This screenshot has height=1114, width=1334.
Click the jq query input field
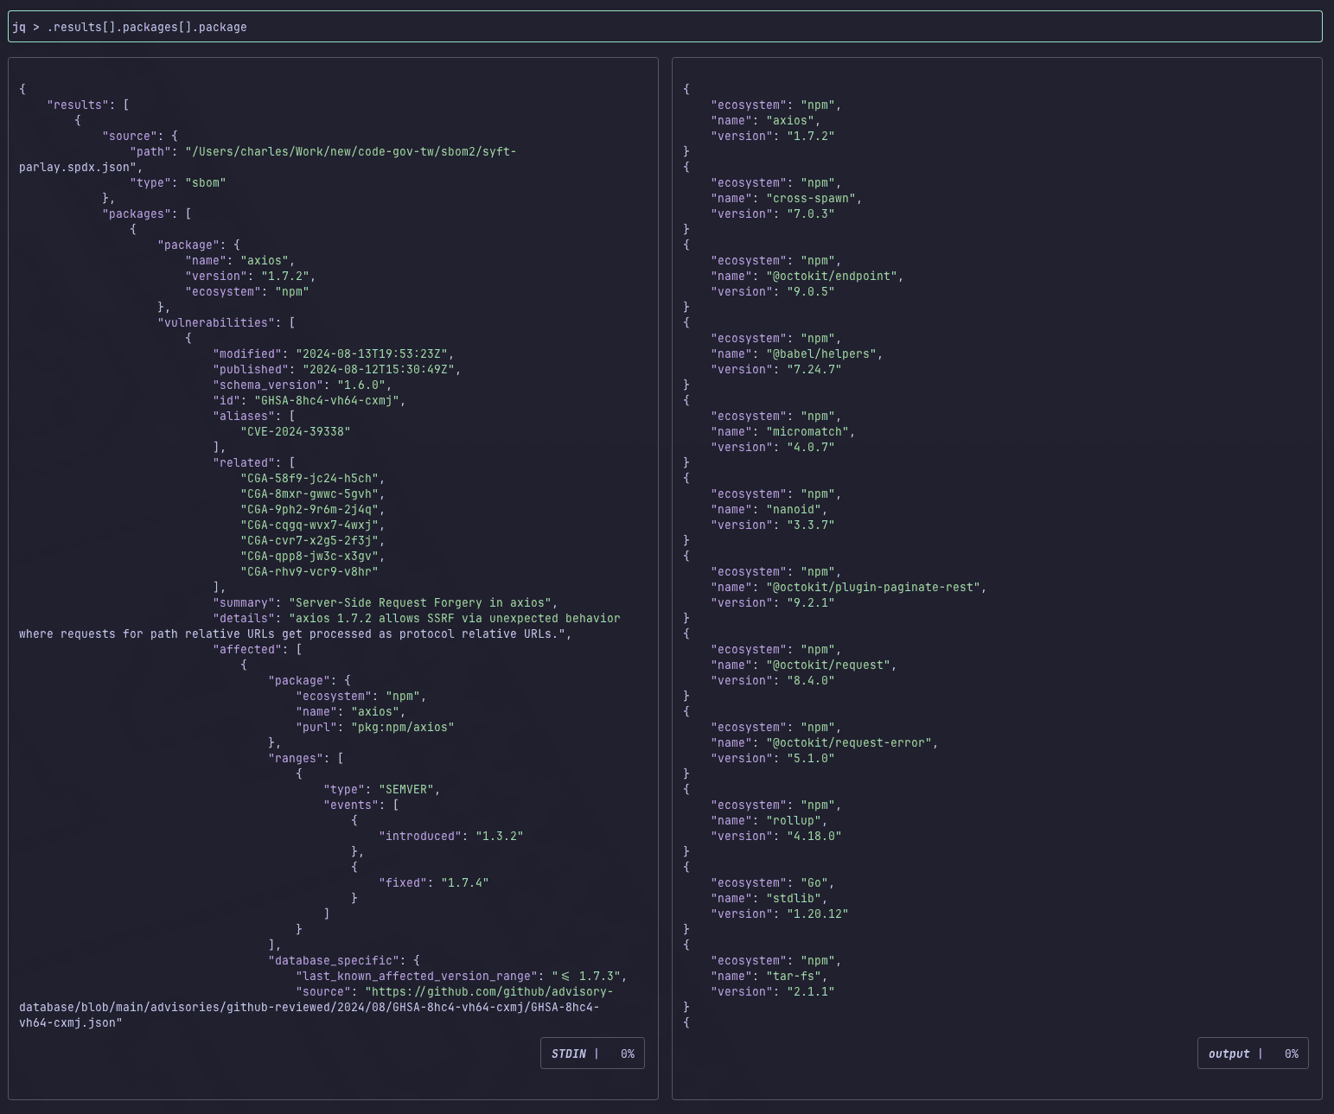665,27
